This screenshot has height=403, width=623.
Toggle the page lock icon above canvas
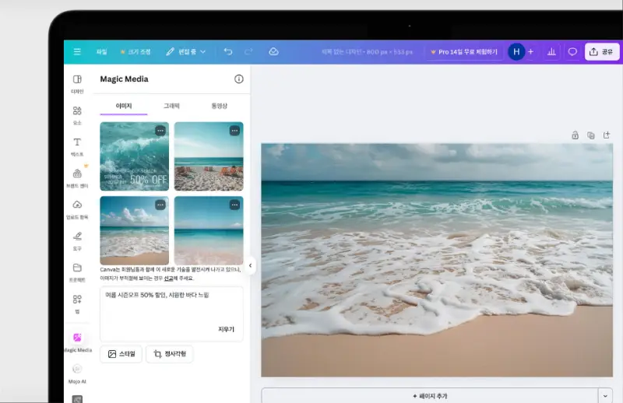(575, 135)
